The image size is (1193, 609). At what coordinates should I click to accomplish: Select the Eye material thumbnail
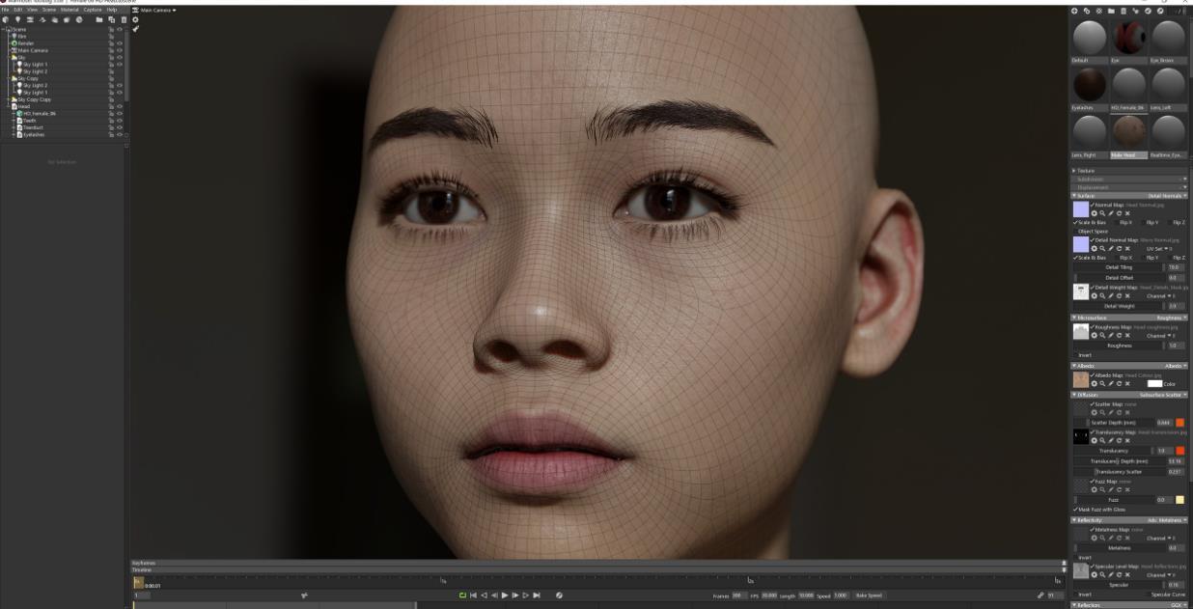coord(1128,39)
